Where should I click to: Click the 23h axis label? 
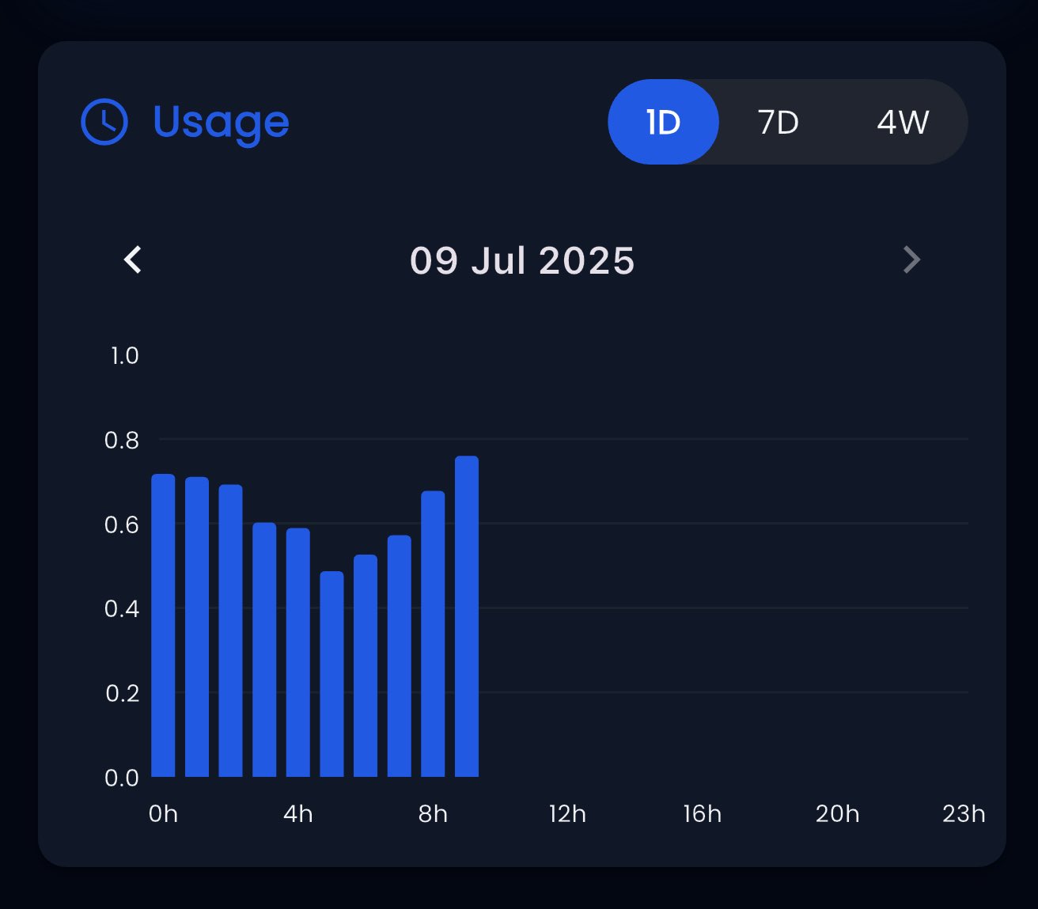964,814
